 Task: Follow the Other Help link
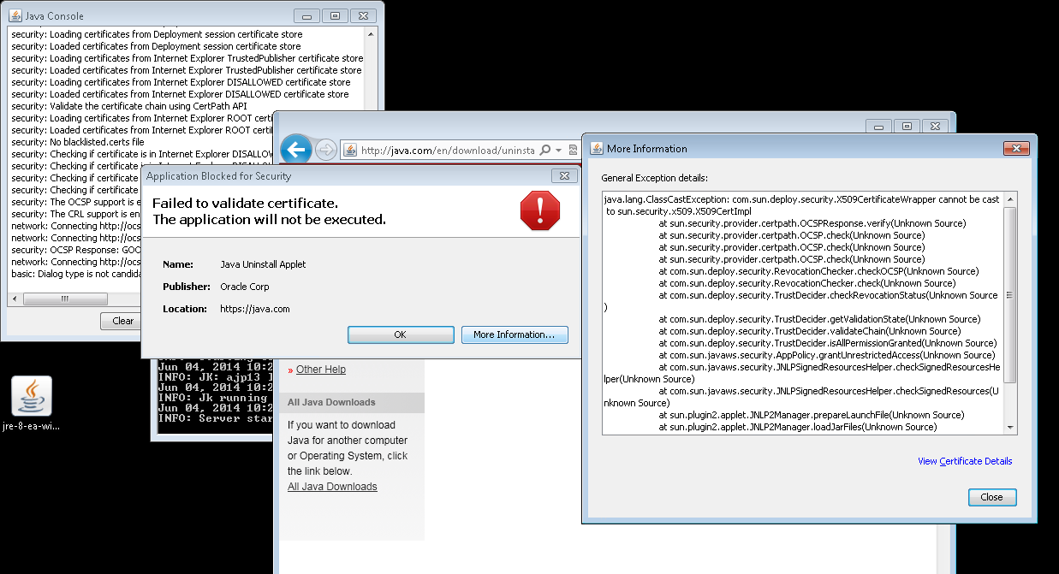(x=321, y=370)
